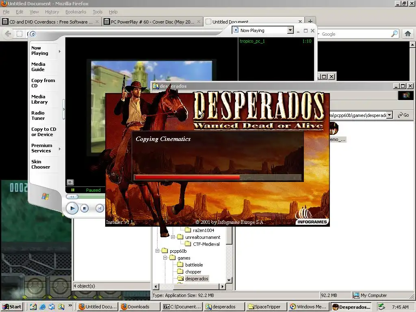Click the folder tree scroll-left arrow
The height and width of the screenshot is (312, 416).
pyautogui.click(x=156, y=286)
